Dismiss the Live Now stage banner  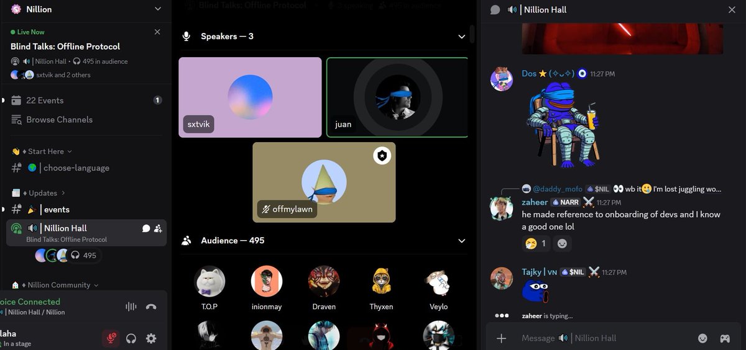(157, 32)
